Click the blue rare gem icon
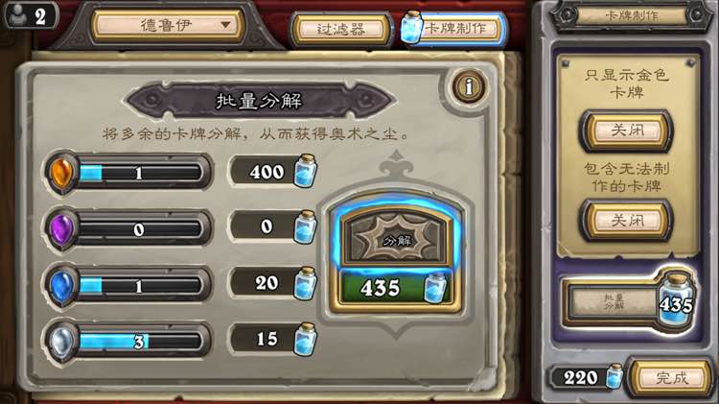This screenshot has height=404, width=719. (62, 286)
